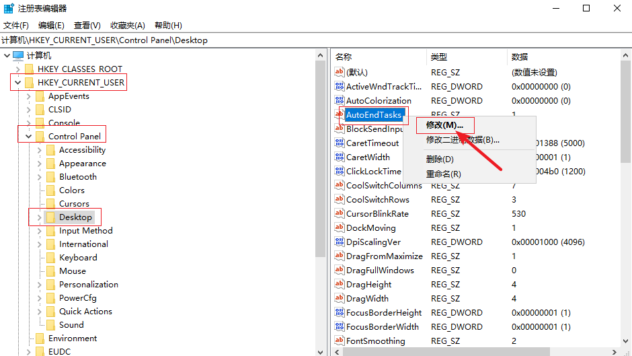Viewport: 632px width, 356px height.
Task: Click the DpiScalingVer DWORD value icon
Action: pos(340,242)
